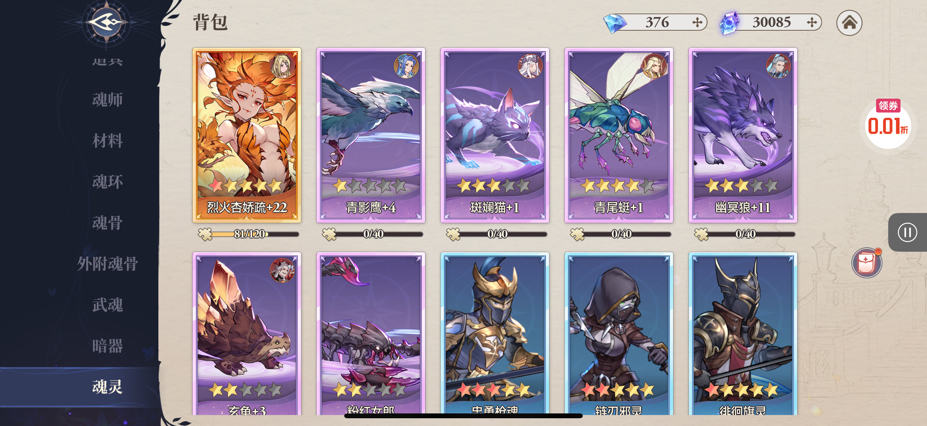This screenshot has width=927, height=426.
Task: Select the 斑斓猫+1 soul card
Action: click(x=495, y=135)
